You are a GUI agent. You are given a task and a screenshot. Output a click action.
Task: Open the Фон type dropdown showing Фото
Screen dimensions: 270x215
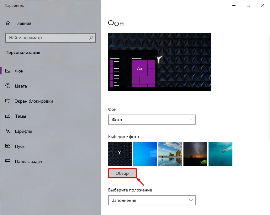[152, 120]
